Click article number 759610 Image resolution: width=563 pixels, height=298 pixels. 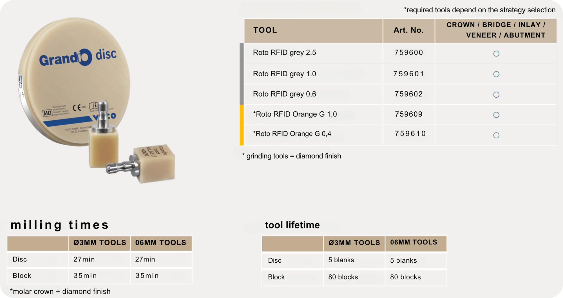[410, 134]
